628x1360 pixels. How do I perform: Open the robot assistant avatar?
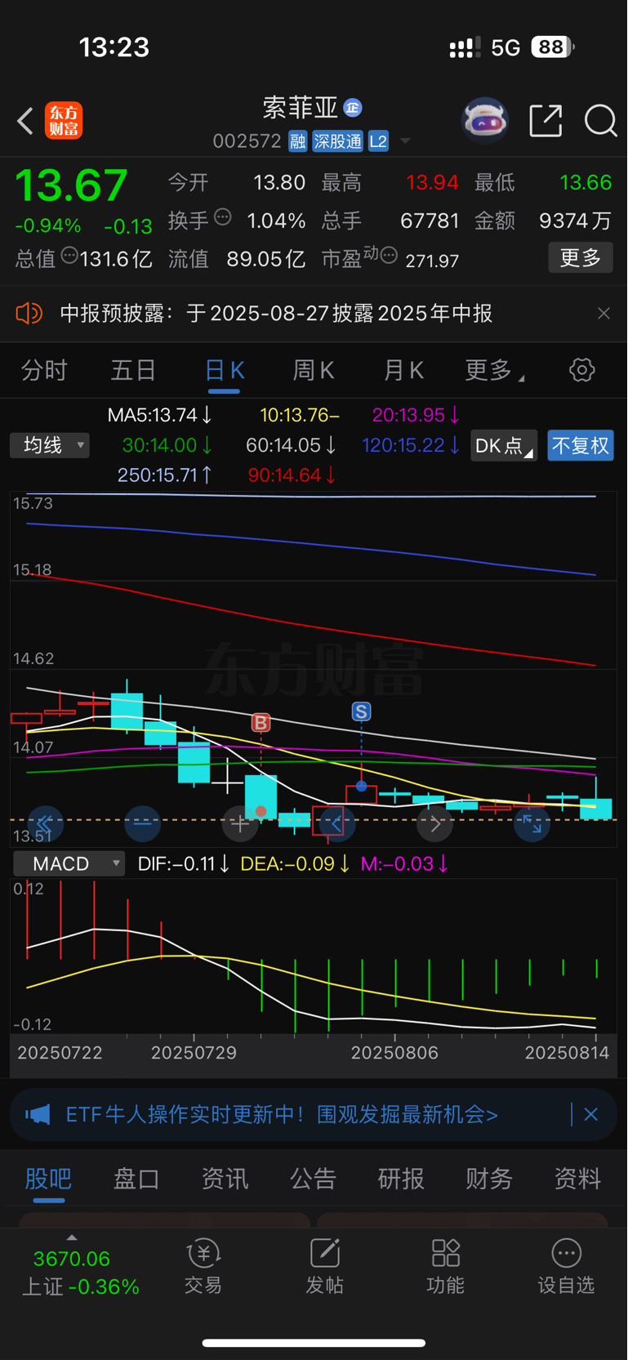485,121
